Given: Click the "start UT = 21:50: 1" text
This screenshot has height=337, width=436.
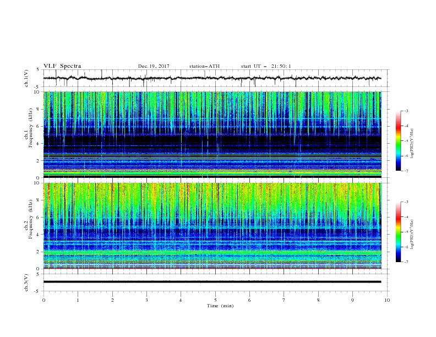Looking at the screenshot, I should (x=266, y=66).
